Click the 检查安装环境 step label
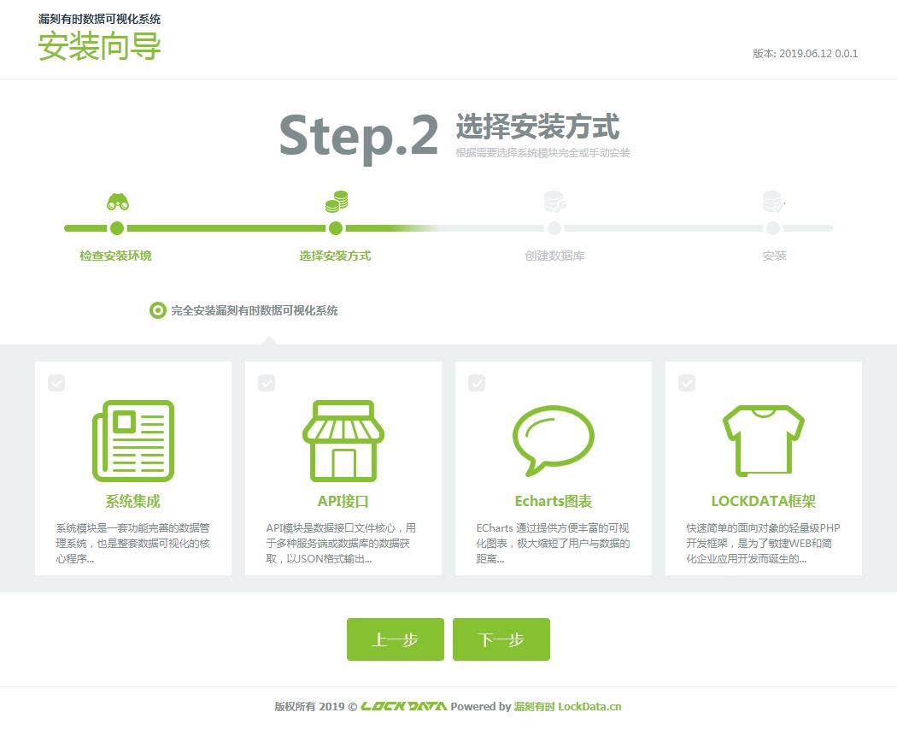Image resolution: width=897 pixels, height=736 pixels. tap(115, 256)
